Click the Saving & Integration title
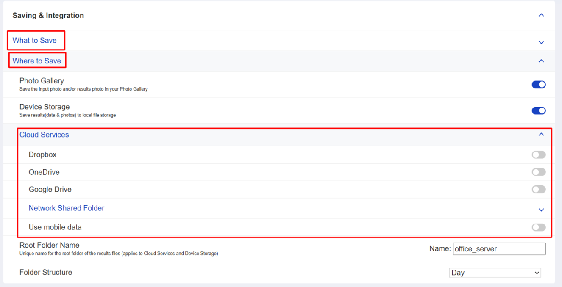Image resolution: width=562 pixels, height=287 pixels. coord(48,16)
